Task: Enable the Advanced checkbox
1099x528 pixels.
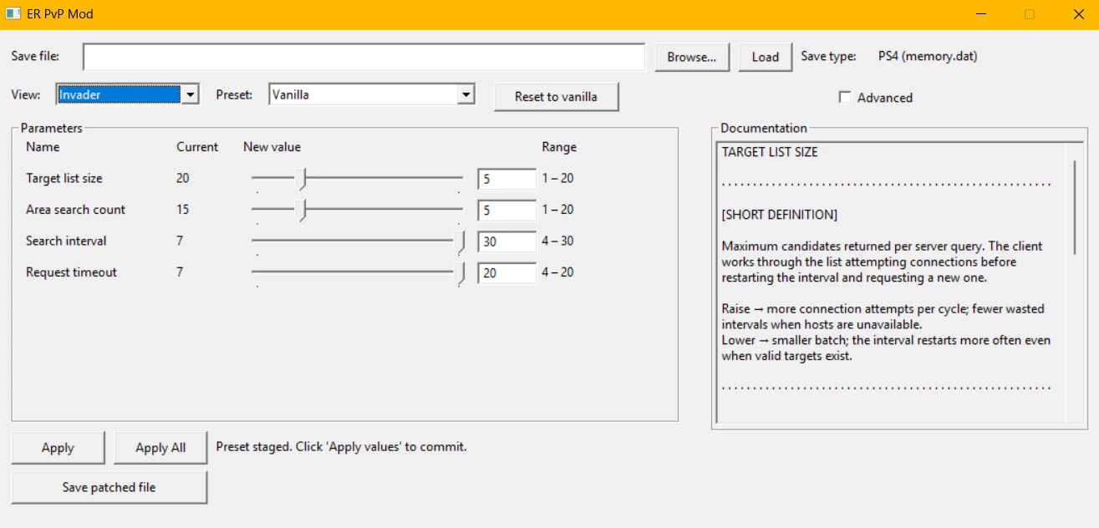Action: (x=845, y=98)
